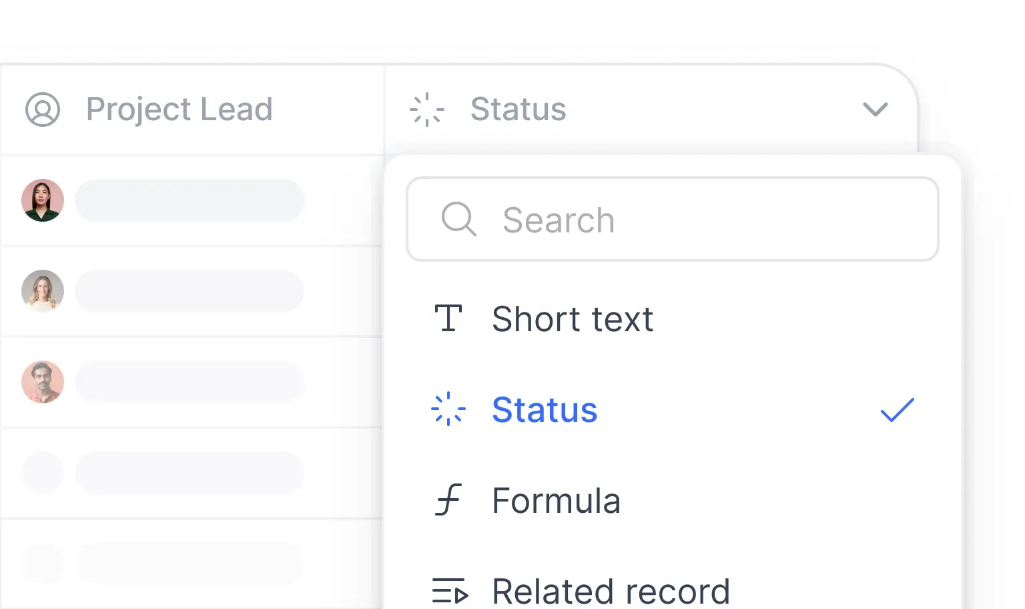
Task: Select the Status menu entry
Action: 545,410
